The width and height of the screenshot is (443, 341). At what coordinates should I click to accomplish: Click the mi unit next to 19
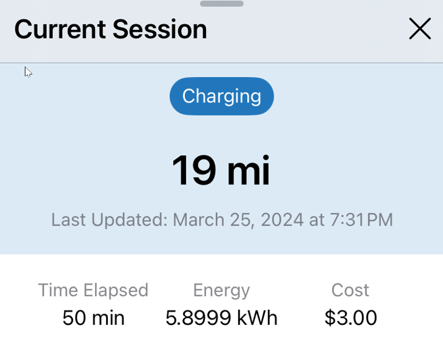[x=248, y=170]
